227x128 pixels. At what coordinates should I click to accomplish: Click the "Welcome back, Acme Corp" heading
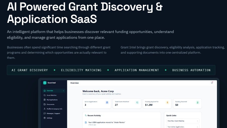click(x=98, y=91)
